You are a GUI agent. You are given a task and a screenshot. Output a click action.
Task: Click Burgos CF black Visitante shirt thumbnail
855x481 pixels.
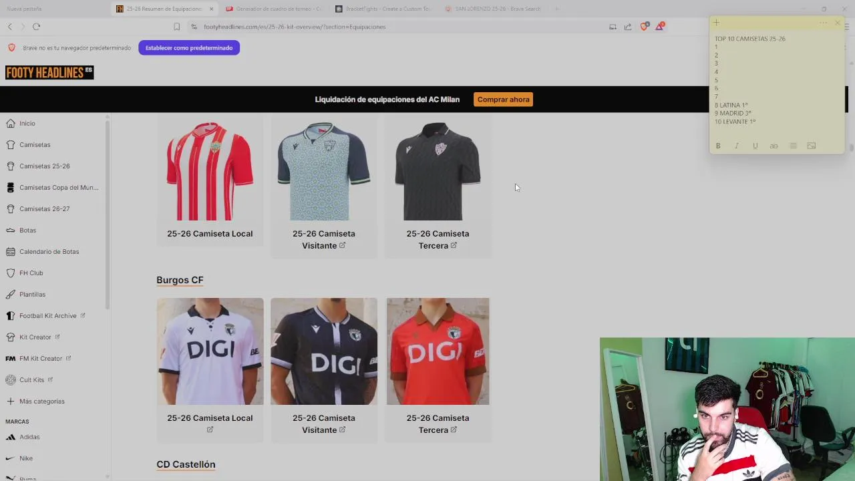coord(323,351)
